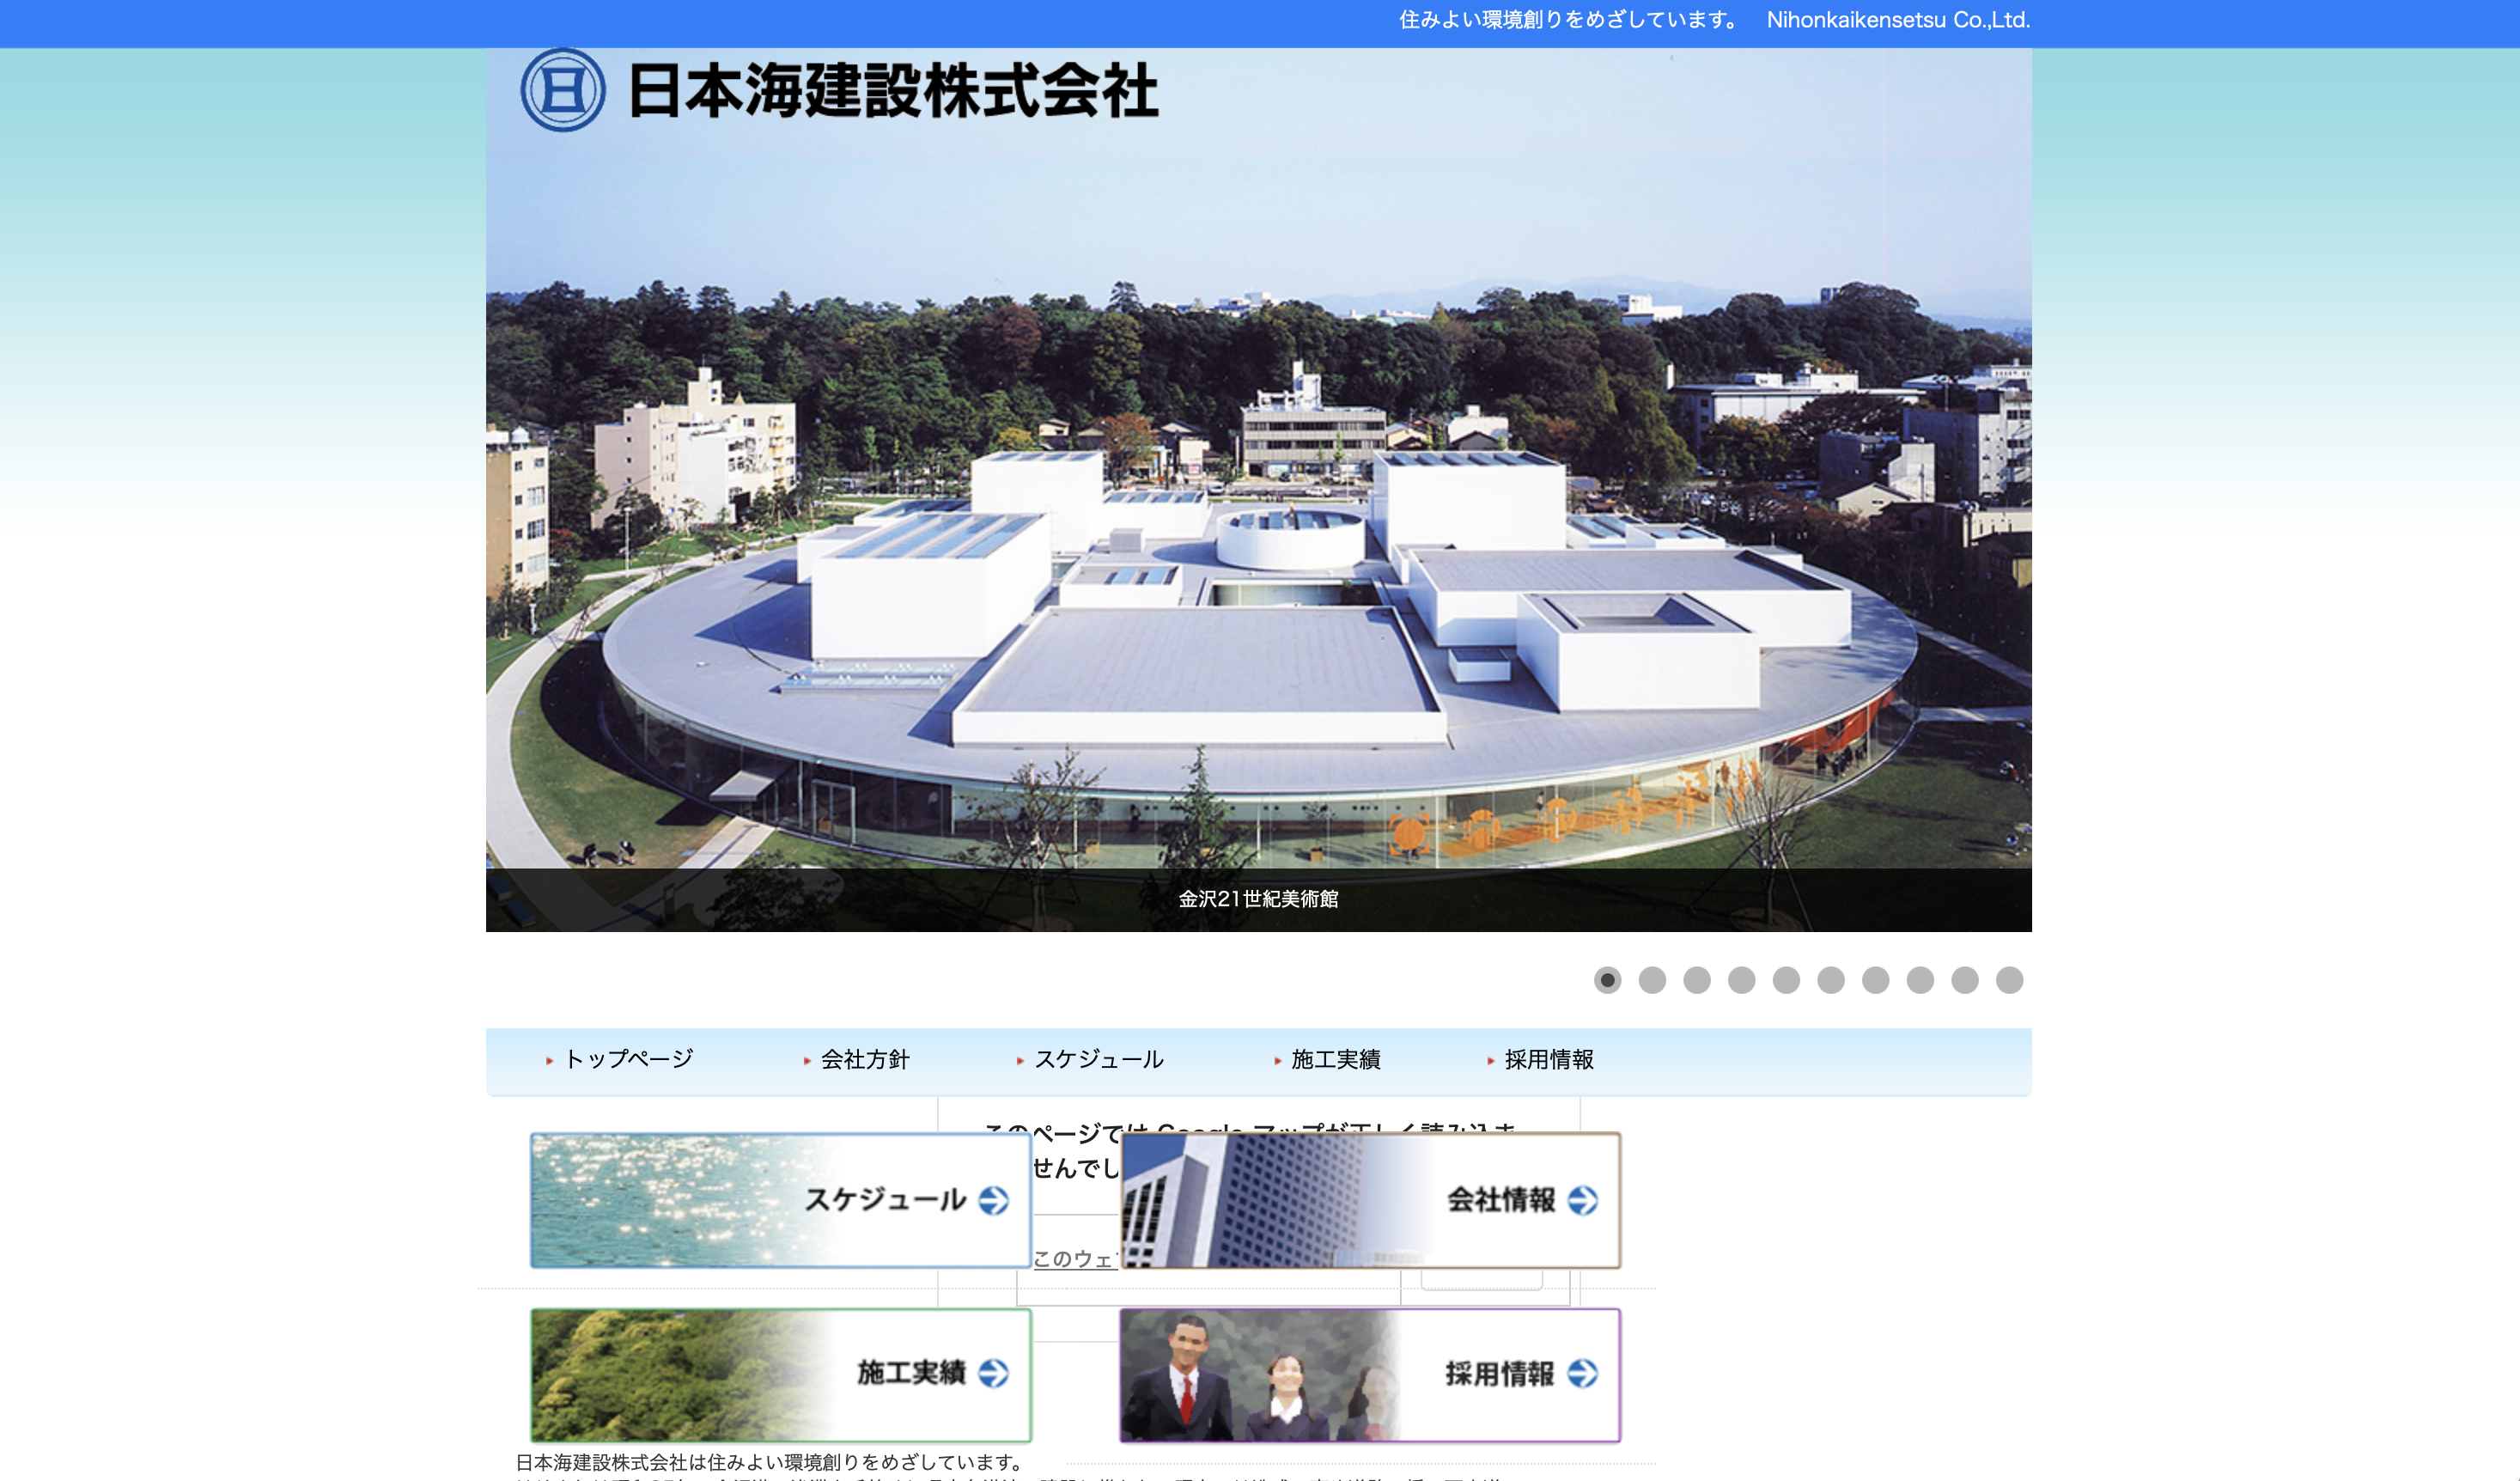The width and height of the screenshot is (2520, 1481).
Task: Select the fifth slideshow dot indicator
Action: click(1786, 980)
